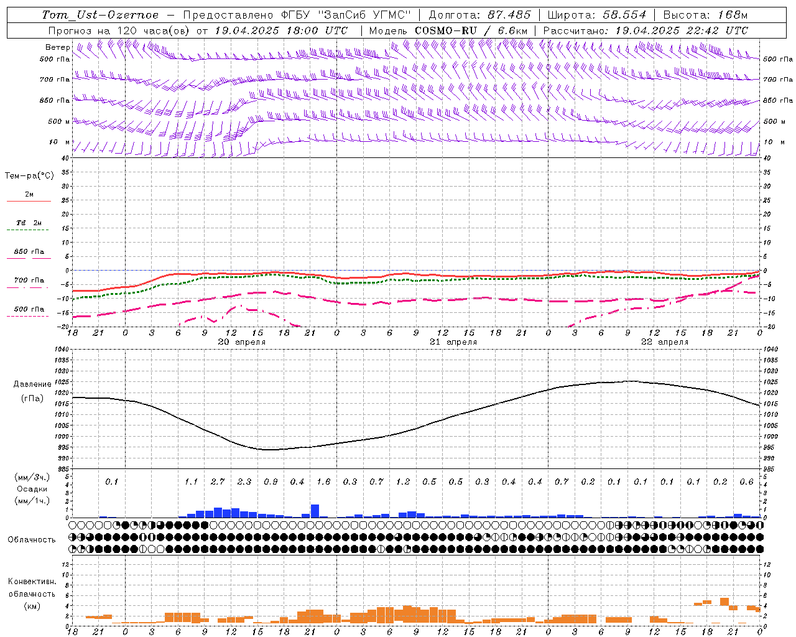Viewport: 796px width, 637px height.
Task: Click the Давление pressure panel label
Action: (32, 384)
